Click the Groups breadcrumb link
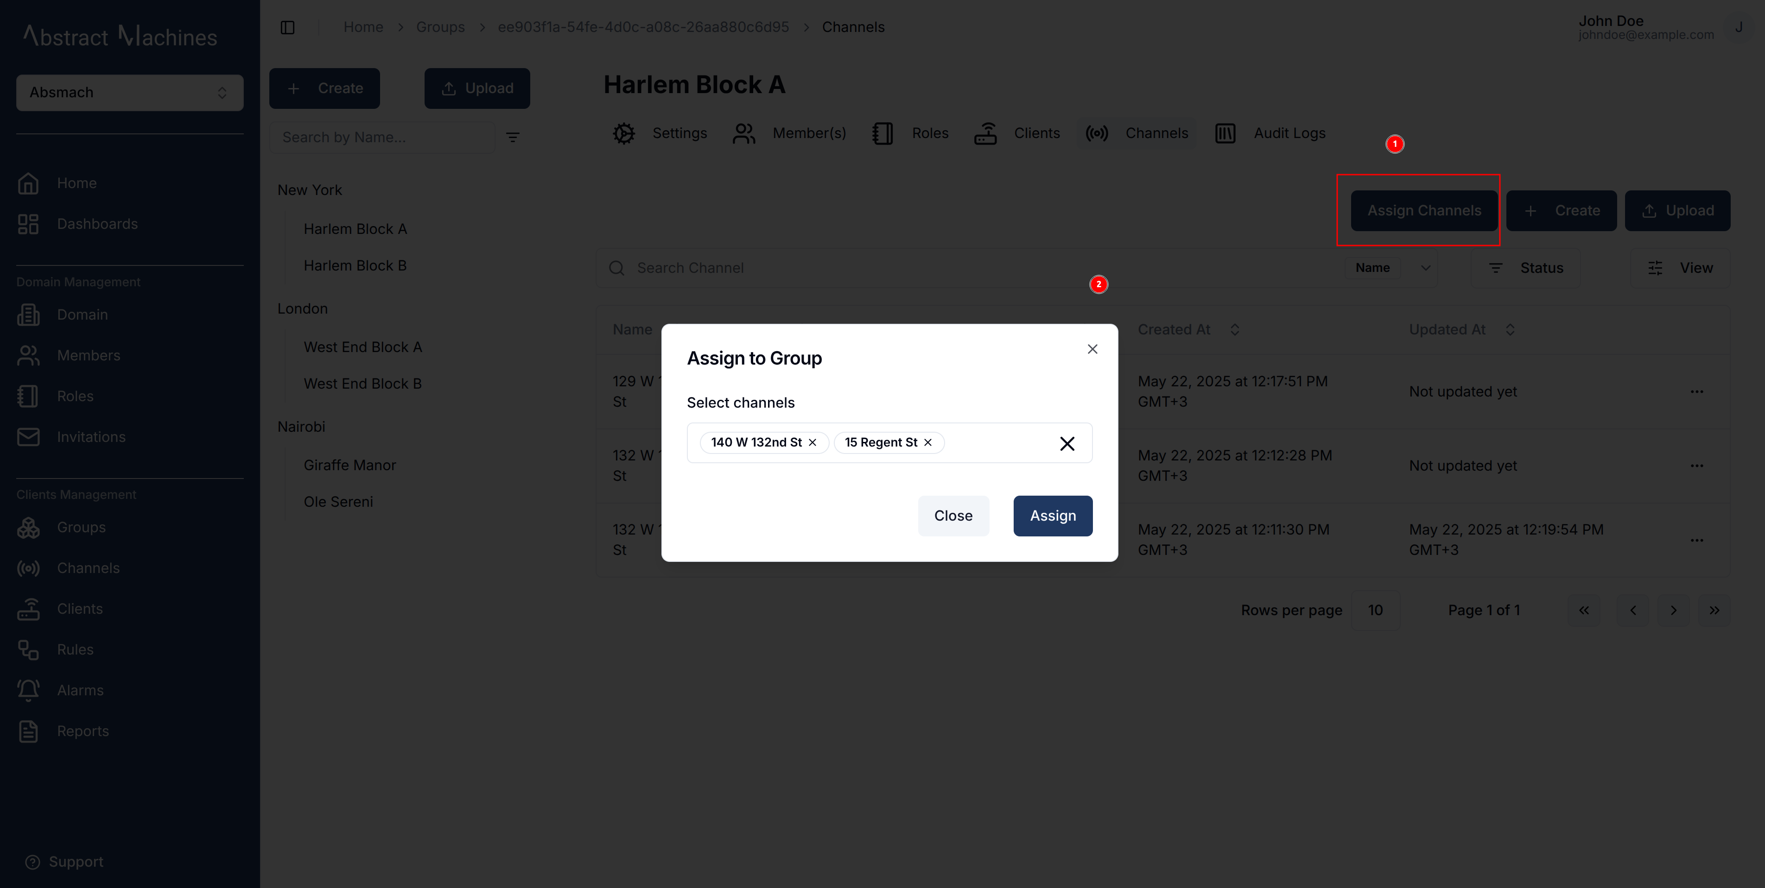The image size is (1765, 888). tap(441, 27)
